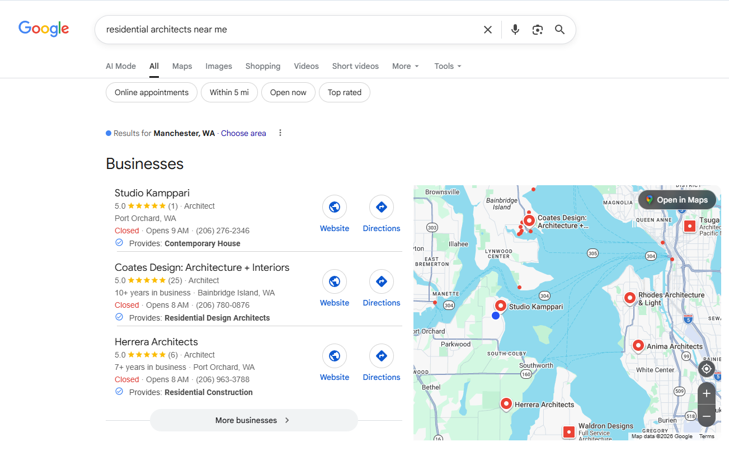This screenshot has width=729, height=451.
Task: Clear the search box text
Action: tap(487, 30)
